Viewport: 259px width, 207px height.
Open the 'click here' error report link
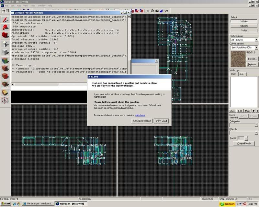[x=140, y=115]
